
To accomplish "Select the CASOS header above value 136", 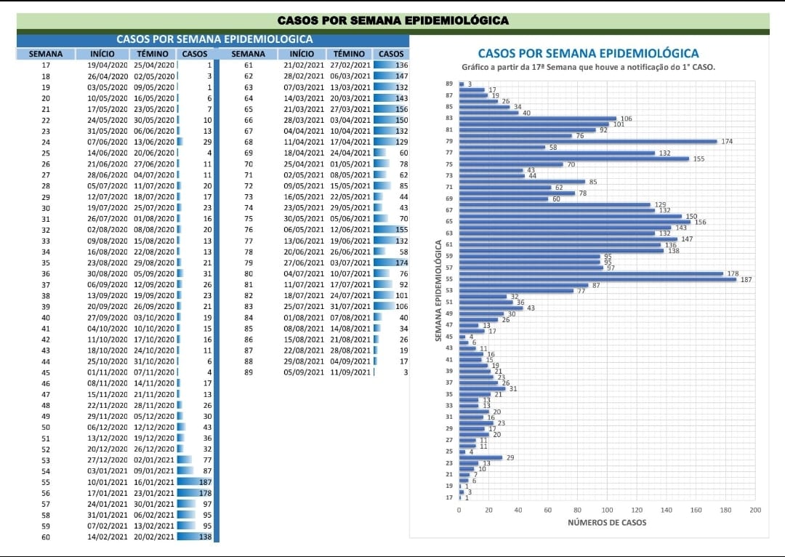I will tap(391, 54).
